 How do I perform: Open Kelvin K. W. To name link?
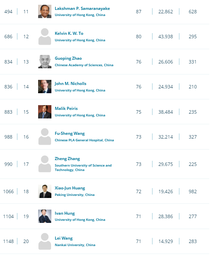(x=69, y=33)
